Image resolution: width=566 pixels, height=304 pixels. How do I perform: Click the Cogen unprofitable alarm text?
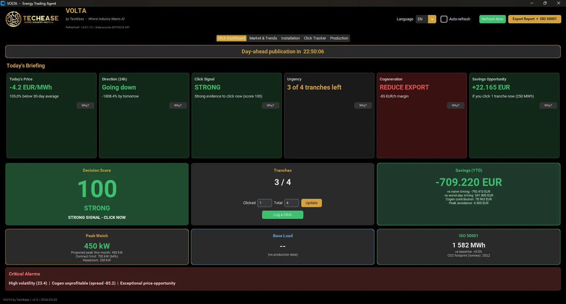84,283
